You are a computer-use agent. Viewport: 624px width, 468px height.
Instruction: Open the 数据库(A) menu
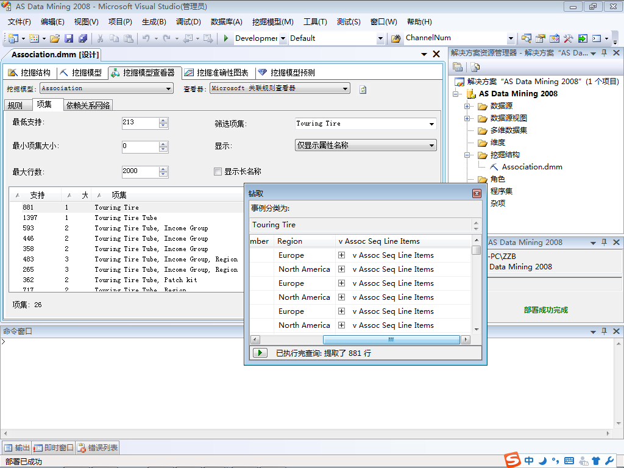click(227, 22)
